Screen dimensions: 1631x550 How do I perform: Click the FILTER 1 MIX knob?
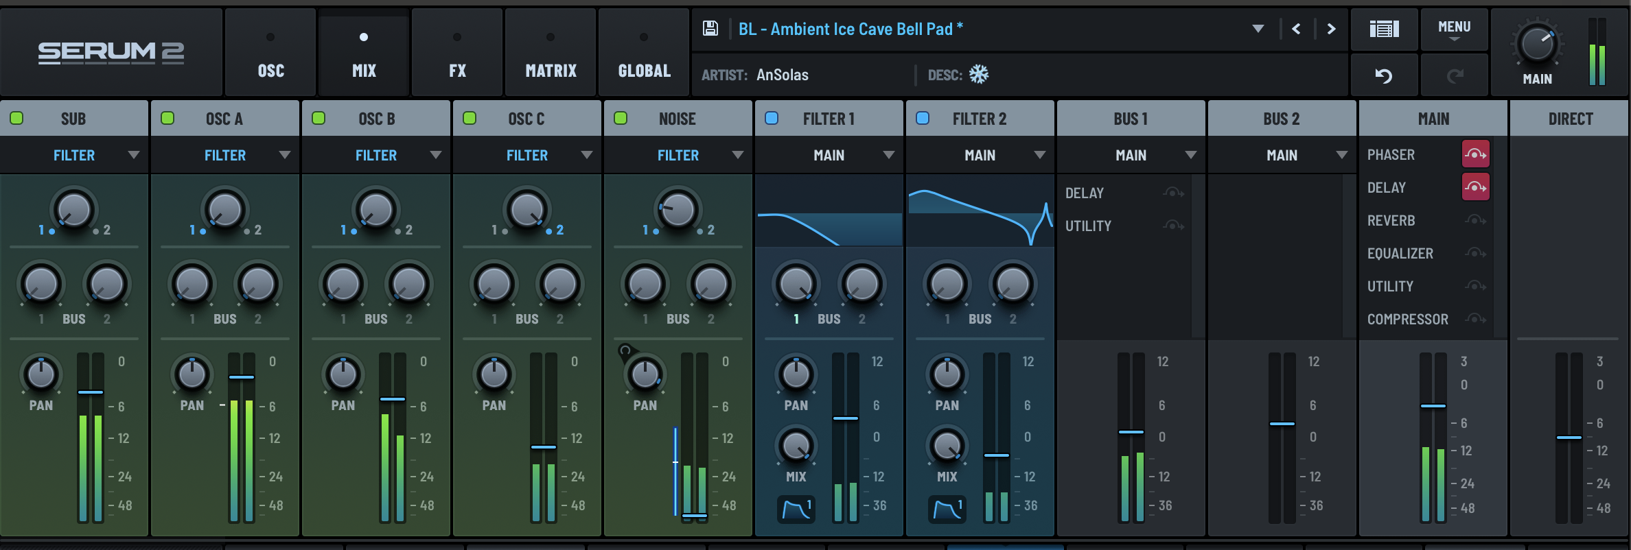pos(796,446)
